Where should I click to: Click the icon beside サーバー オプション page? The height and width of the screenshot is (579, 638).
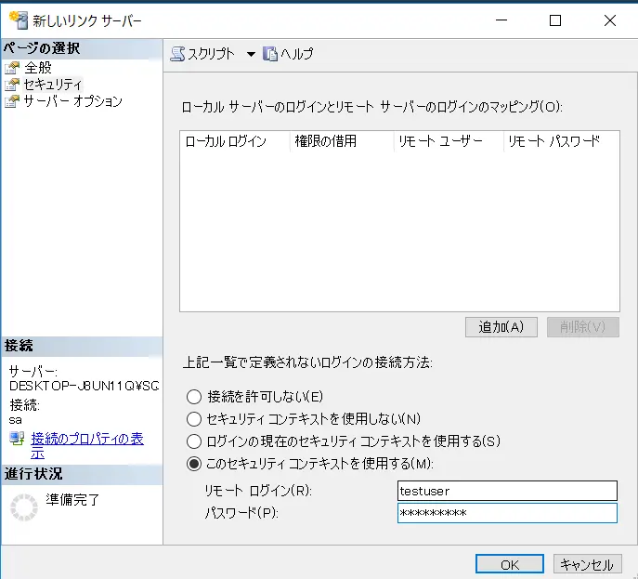pyautogui.click(x=12, y=101)
